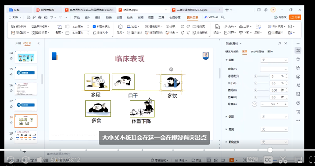Collapse the 阴影 shadow section triangle
This screenshot has height=166, width=315.
click(x=227, y=60)
